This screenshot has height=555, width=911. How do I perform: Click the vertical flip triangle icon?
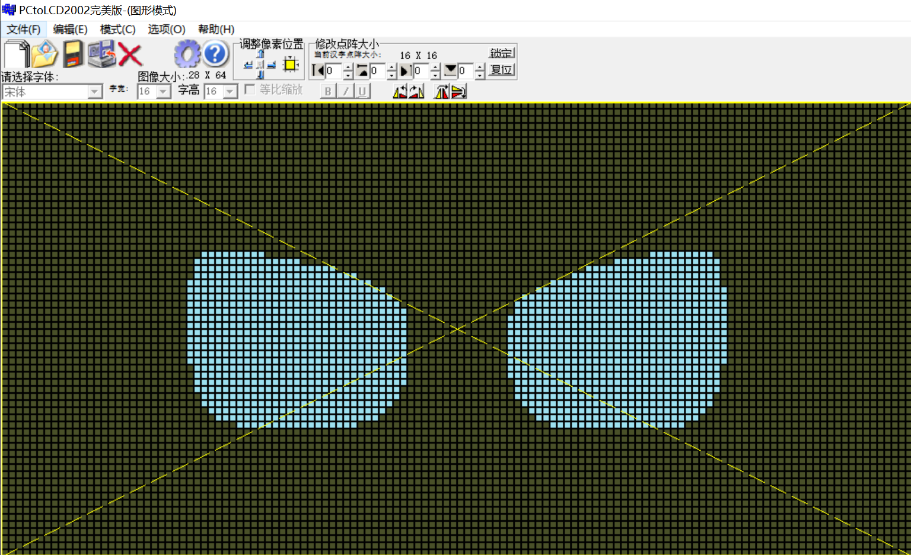tap(458, 92)
